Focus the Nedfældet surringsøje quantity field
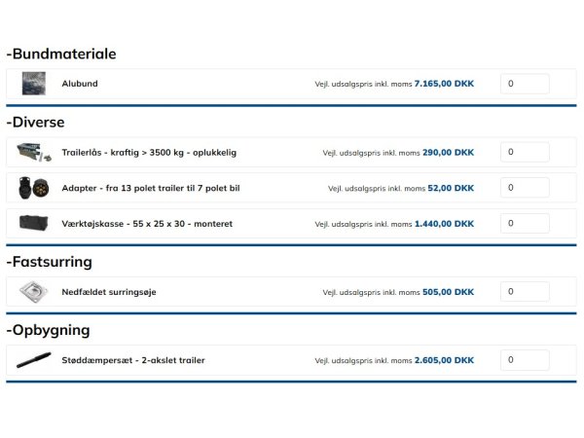The height and width of the screenshot is (438, 584). 525,292
